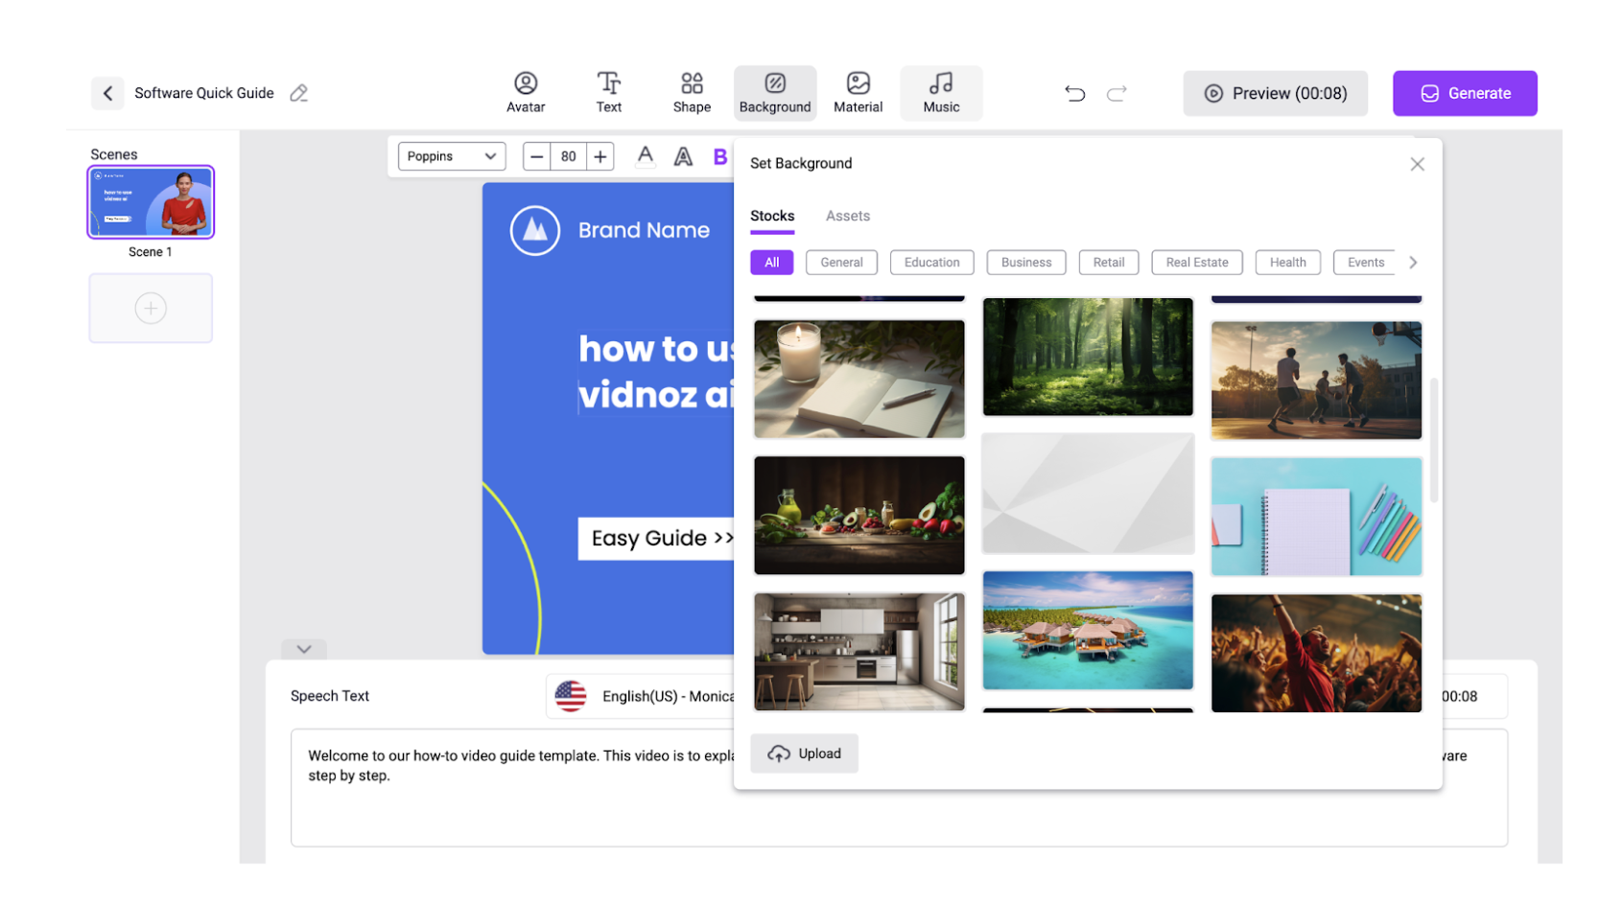This screenshot has height=903, width=1623.
Task: Click the text color A icon
Action: (646, 156)
